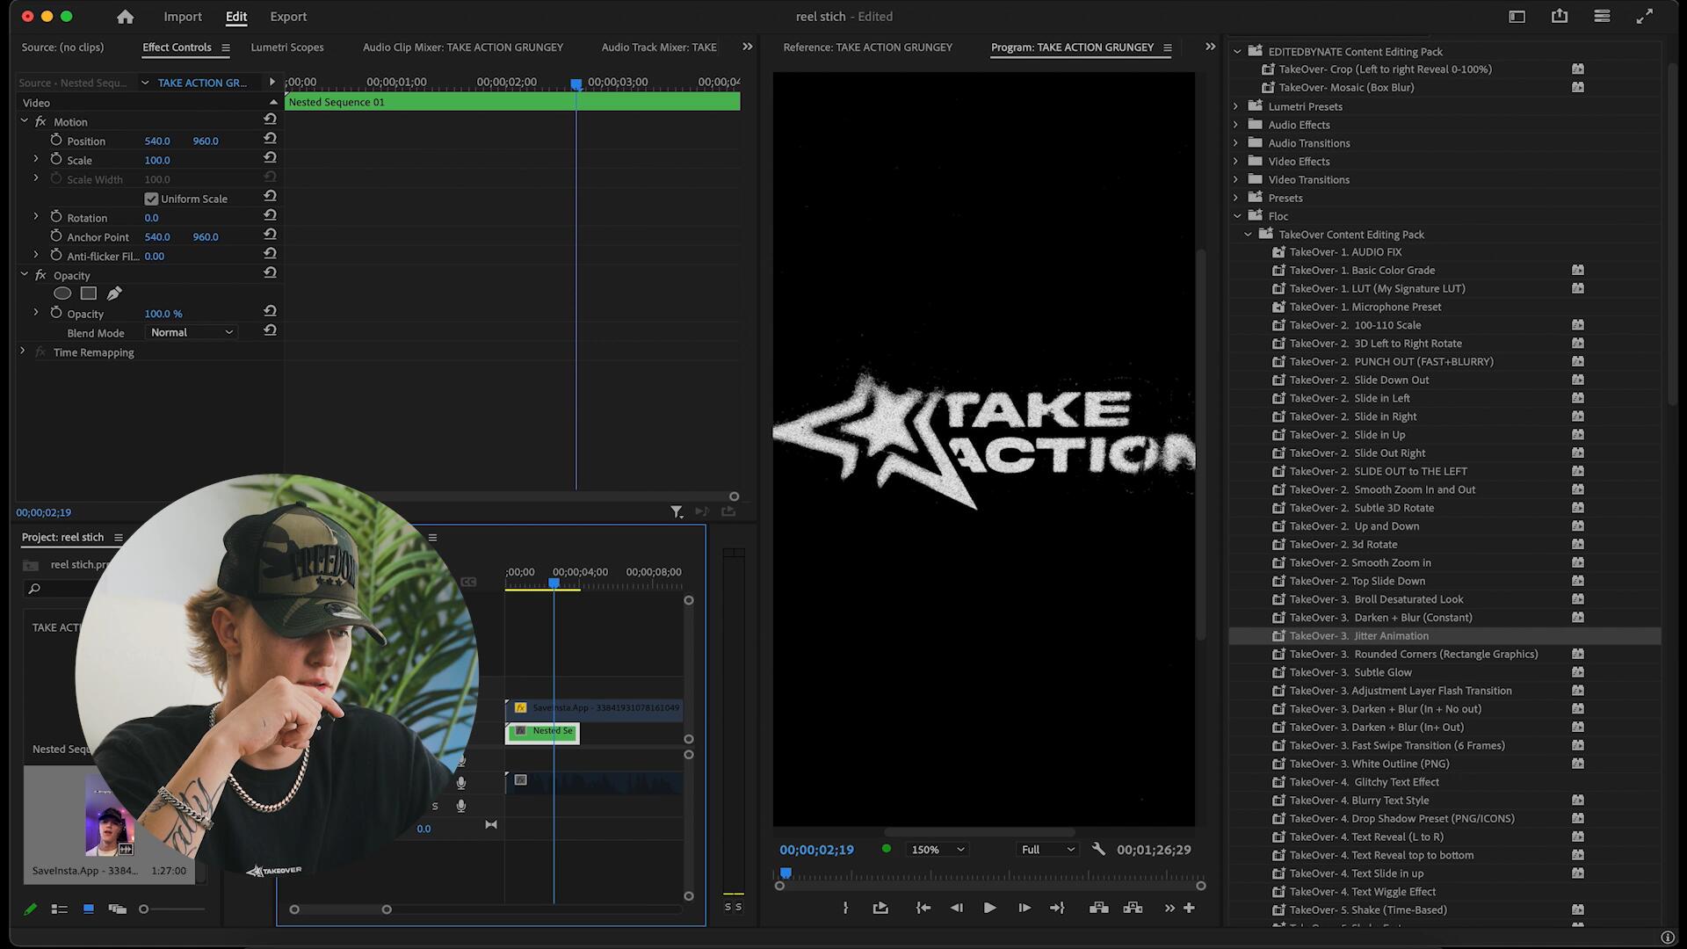Image resolution: width=1687 pixels, height=949 pixels.
Task: Reset the Blend Mode parameter
Action: (271, 331)
